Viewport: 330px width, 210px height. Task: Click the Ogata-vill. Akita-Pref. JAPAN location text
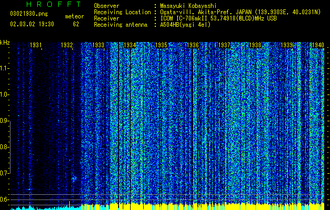(x=240, y=12)
